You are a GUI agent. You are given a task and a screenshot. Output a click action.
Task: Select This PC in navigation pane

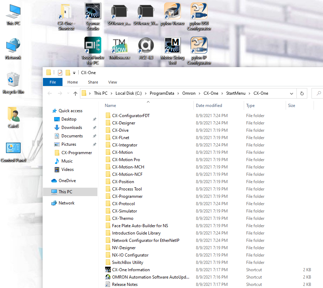pyautogui.click(x=70, y=192)
